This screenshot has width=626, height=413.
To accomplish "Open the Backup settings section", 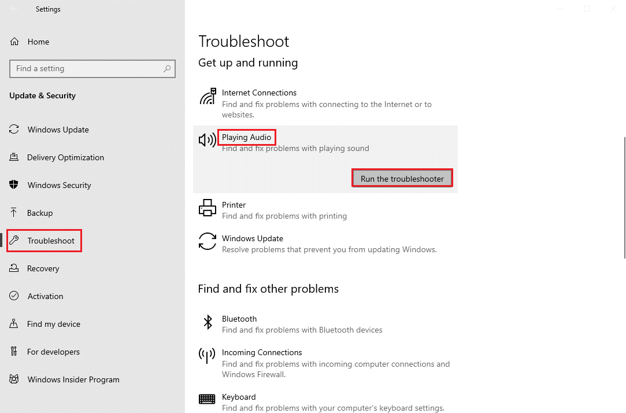I will point(40,212).
